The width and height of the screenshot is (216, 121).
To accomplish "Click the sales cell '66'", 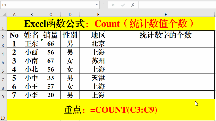I will [51, 43].
